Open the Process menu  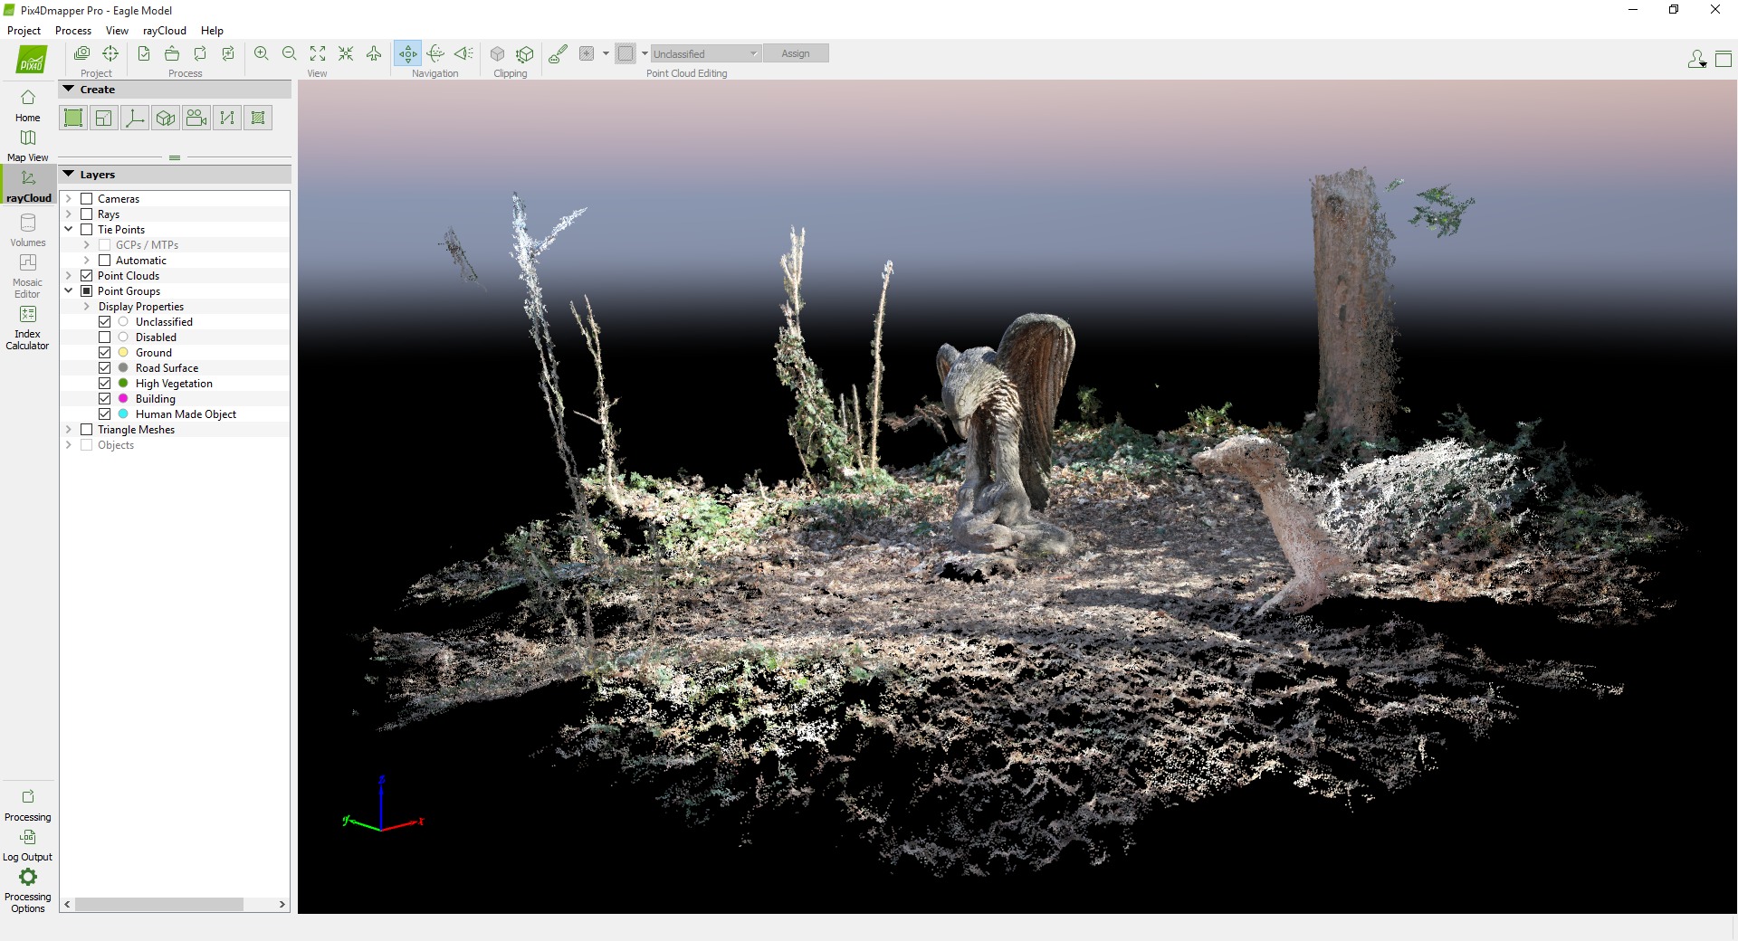click(73, 31)
